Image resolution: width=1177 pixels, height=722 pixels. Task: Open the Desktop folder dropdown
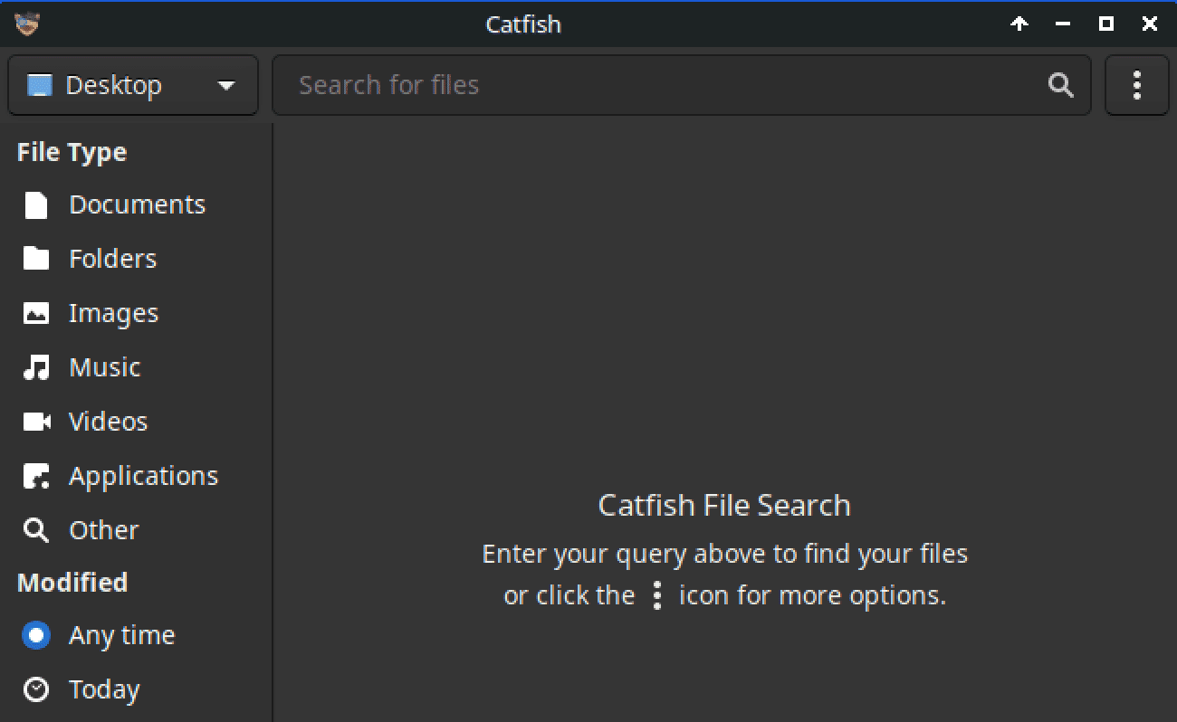(x=133, y=85)
